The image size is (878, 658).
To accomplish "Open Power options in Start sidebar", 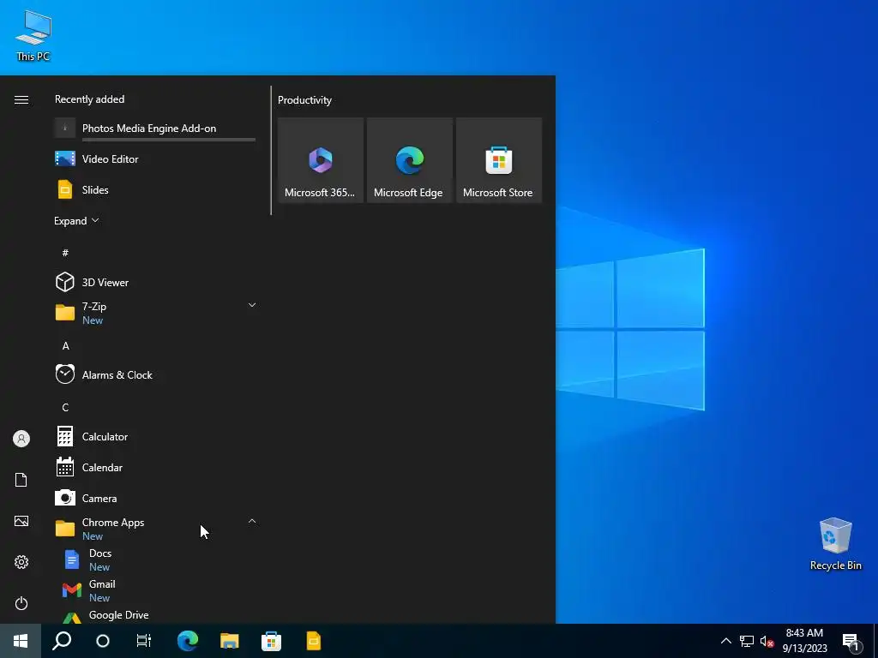I will (21, 603).
